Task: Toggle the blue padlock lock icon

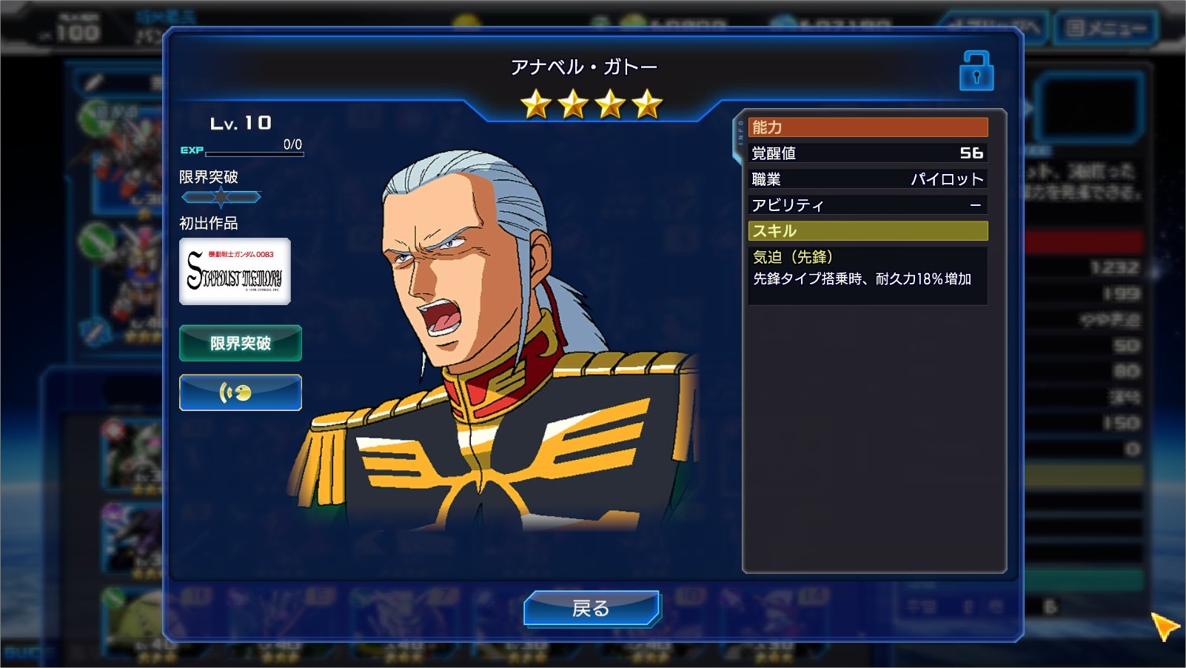Action: pos(976,70)
